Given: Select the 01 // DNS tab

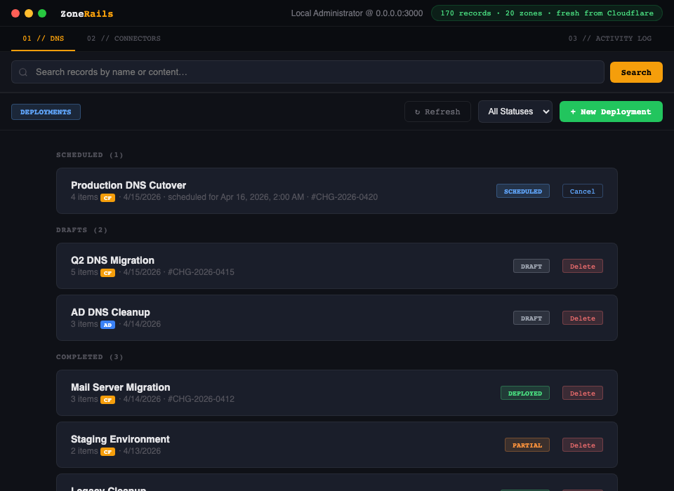Looking at the screenshot, I should [x=43, y=39].
